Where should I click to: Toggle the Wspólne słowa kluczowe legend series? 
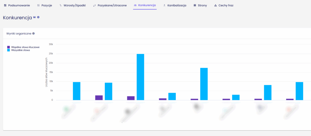coord(25,47)
